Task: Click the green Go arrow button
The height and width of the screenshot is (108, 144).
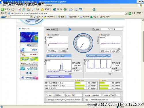Action: (x=130, y=13)
